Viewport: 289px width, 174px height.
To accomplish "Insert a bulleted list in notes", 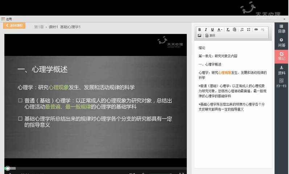I will [248, 30].
